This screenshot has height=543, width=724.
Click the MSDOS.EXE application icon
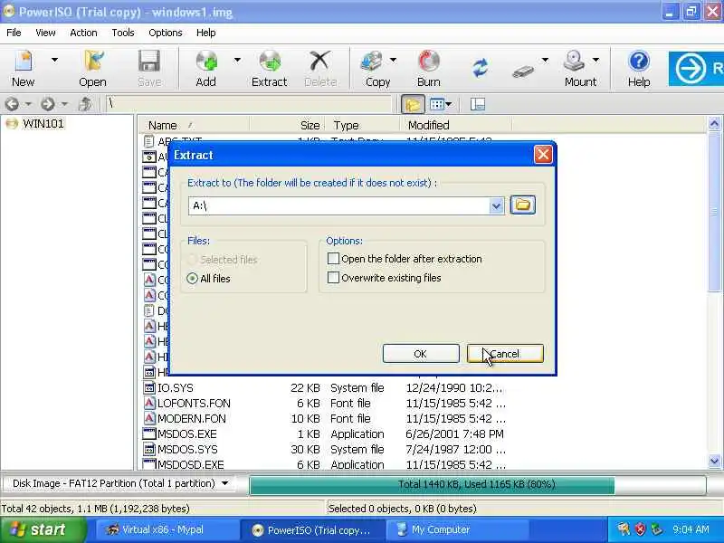point(149,433)
